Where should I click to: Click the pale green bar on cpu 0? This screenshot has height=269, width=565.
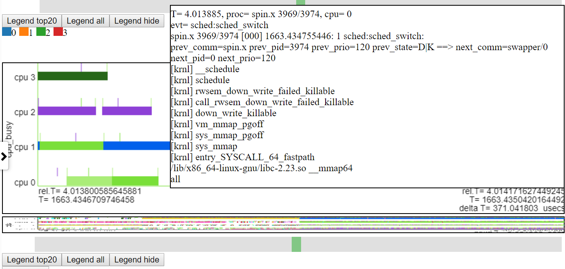[x=89, y=181]
